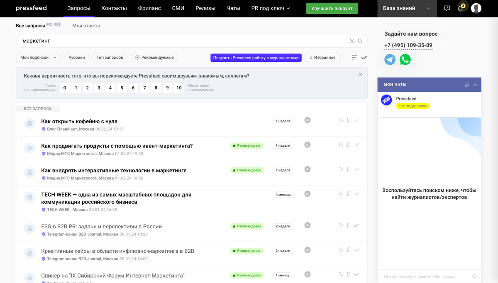498x283 pixels.
Task: Rate recommendation likelihood 5
Action: [x=122, y=87]
